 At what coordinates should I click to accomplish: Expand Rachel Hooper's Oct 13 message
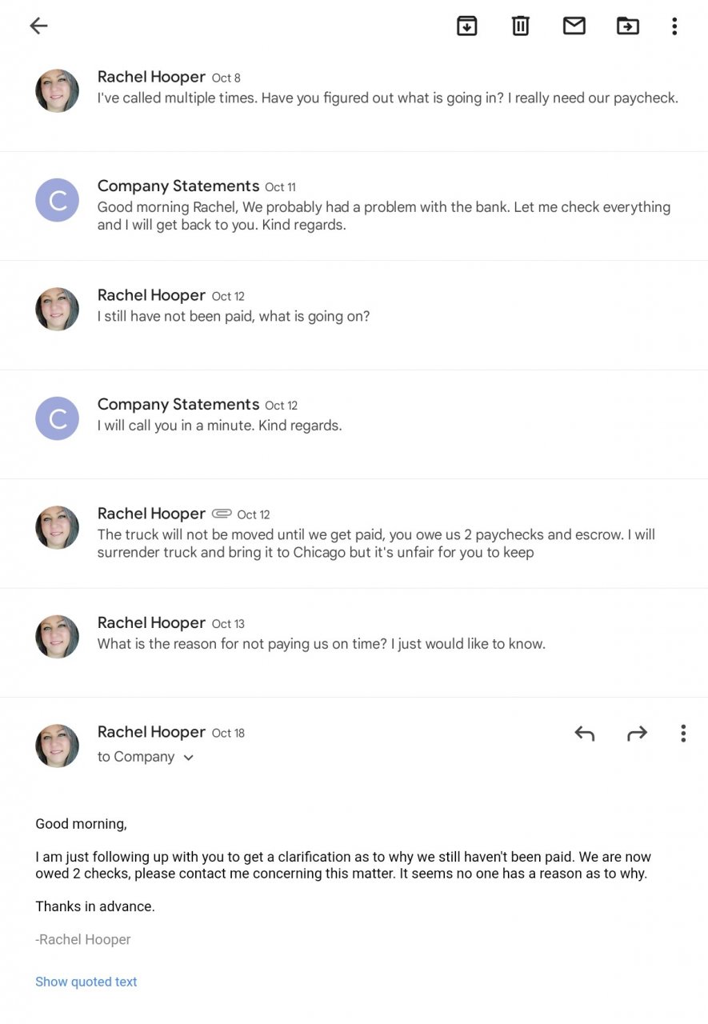coord(322,644)
